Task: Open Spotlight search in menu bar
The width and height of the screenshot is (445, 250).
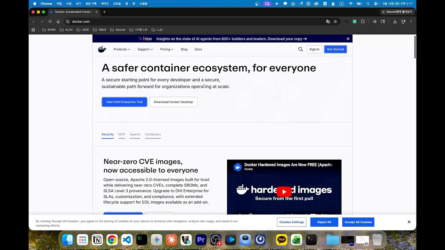Action: (x=368, y=3)
